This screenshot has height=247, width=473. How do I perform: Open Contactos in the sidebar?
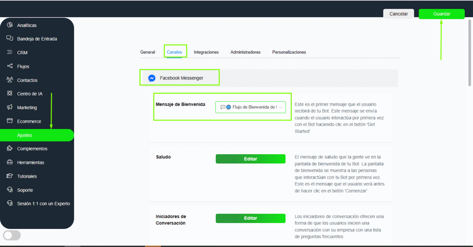click(27, 80)
